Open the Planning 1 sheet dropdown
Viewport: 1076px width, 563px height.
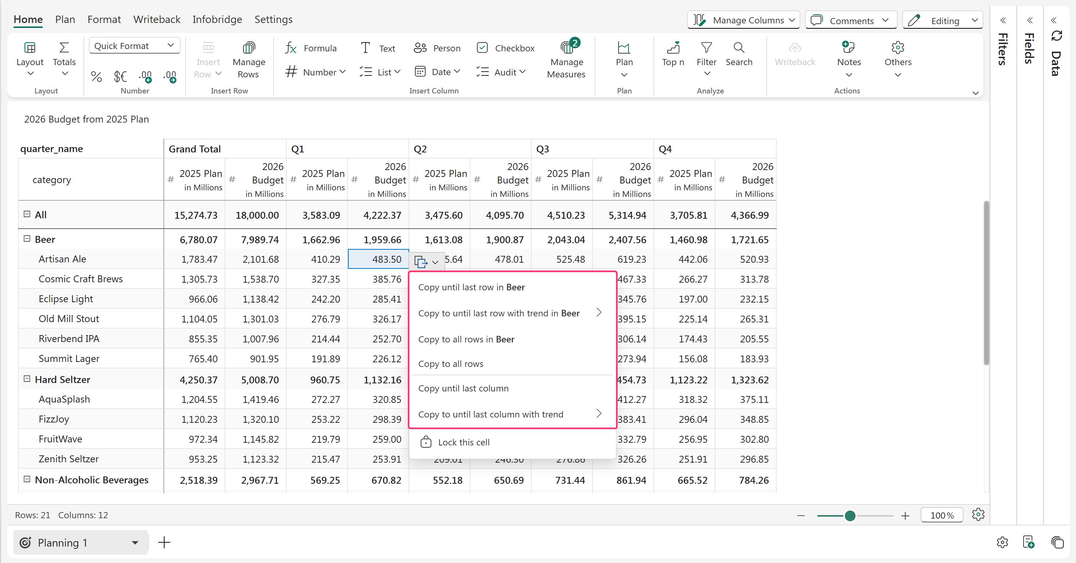click(134, 543)
